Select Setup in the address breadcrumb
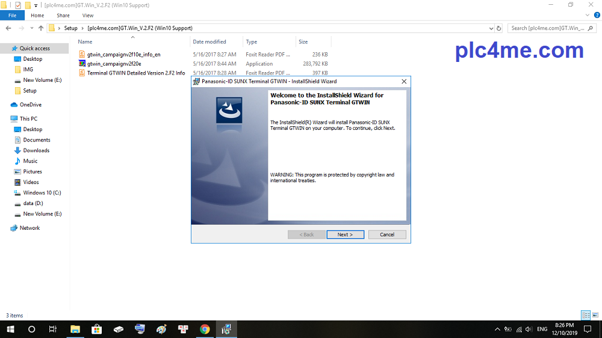The width and height of the screenshot is (602, 338). point(70,28)
